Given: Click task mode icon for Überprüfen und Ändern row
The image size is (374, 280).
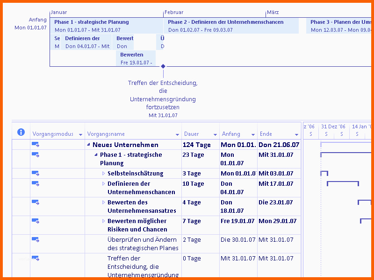Looking at the screenshot, I should click(36, 239).
